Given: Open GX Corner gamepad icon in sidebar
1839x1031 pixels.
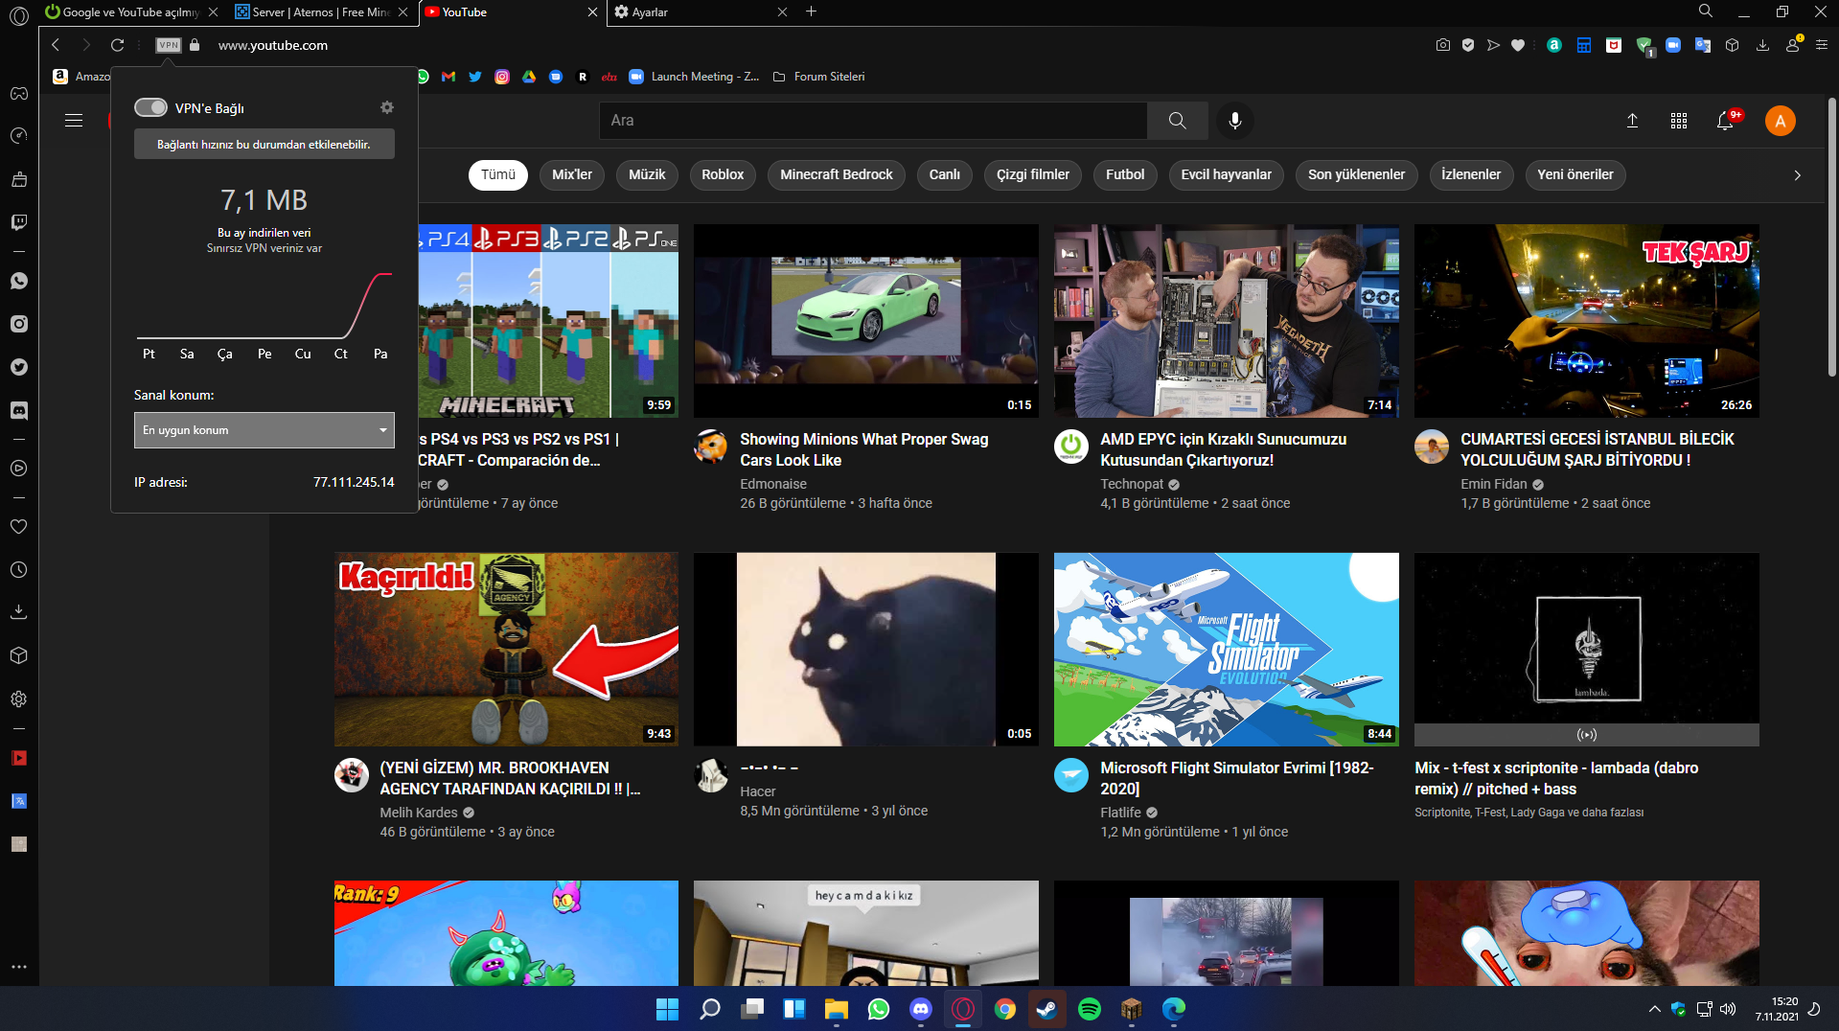Looking at the screenshot, I should [x=19, y=93].
